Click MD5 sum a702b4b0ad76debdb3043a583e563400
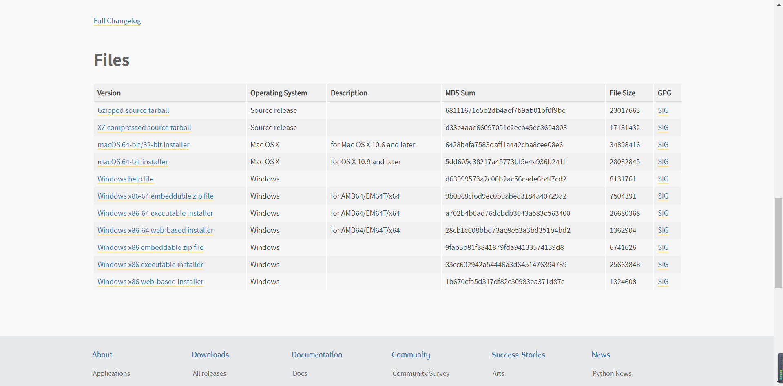This screenshot has width=783, height=386. coord(508,213)
